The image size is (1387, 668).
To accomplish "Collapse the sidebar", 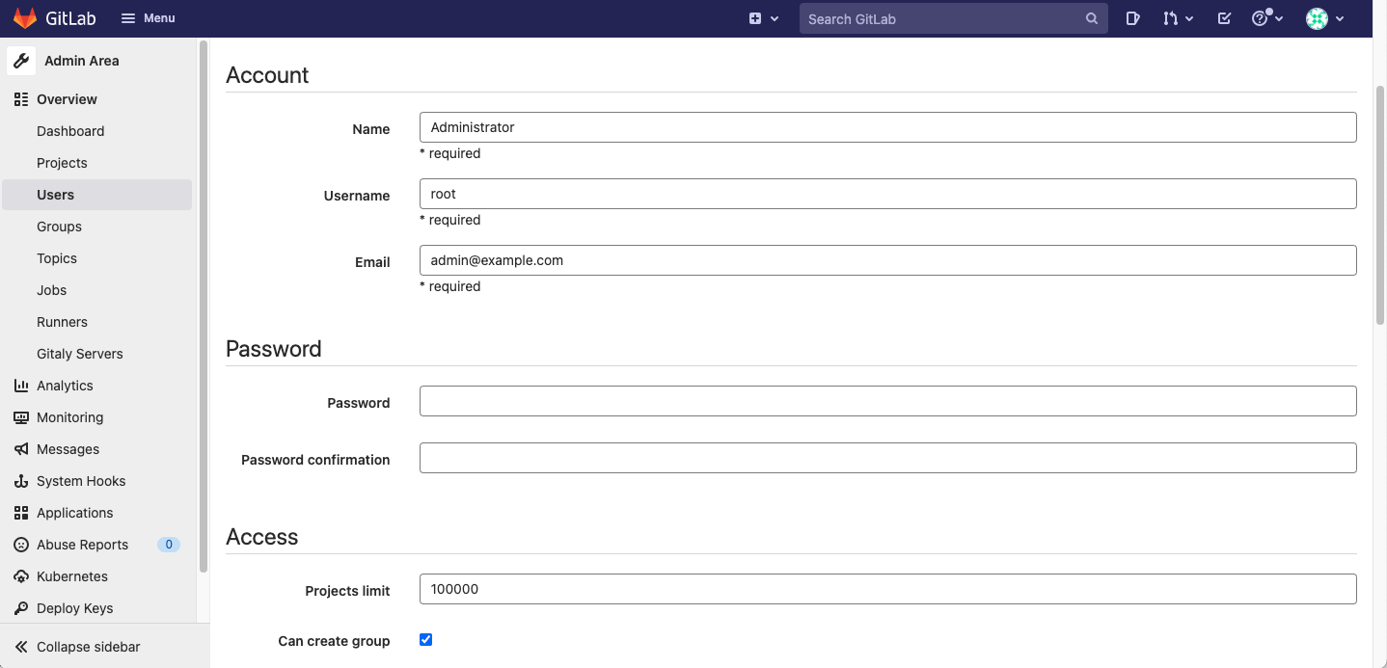I will point(87,646).
